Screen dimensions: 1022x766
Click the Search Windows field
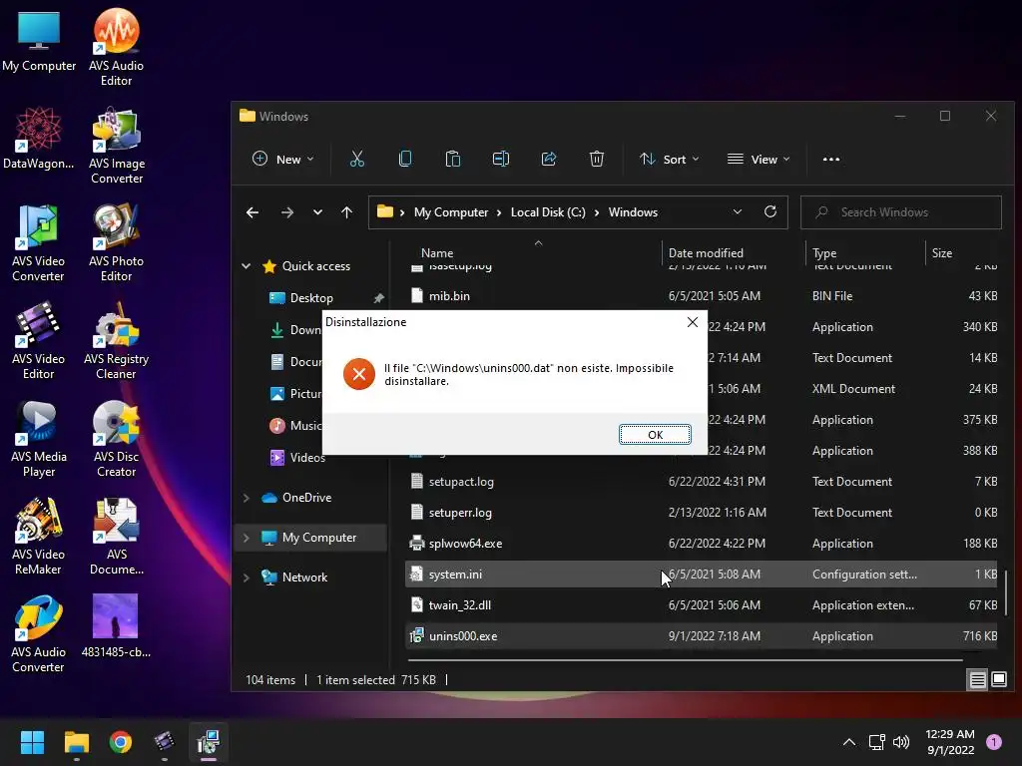[x=901, y=212]
